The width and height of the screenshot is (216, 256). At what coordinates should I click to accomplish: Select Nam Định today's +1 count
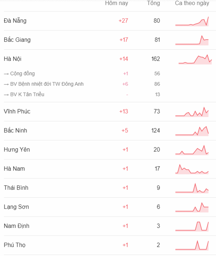click(x=125, y=226)
